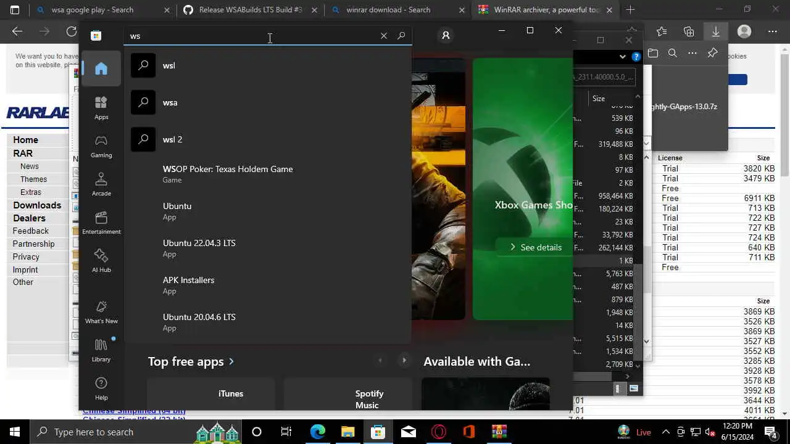Open Edge Settings and more menu

773,31
